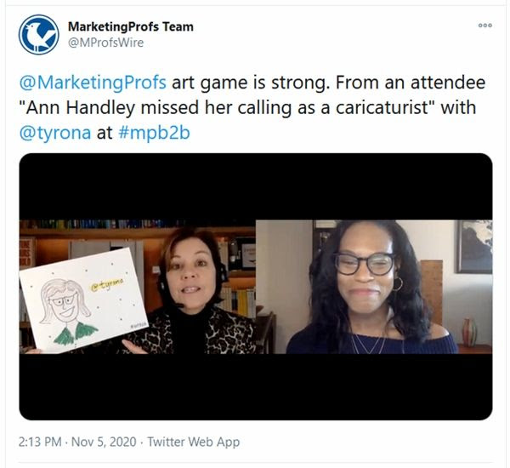Click the yellow @tyrona label on drawing

coord(107,284)
